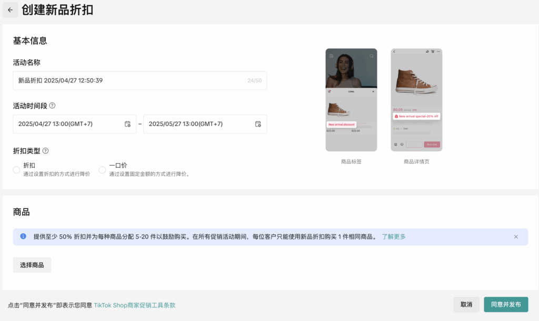Click the search icon in the 商品标签 preview
Screen dimensions: 539x321
(x=372, y=56)
